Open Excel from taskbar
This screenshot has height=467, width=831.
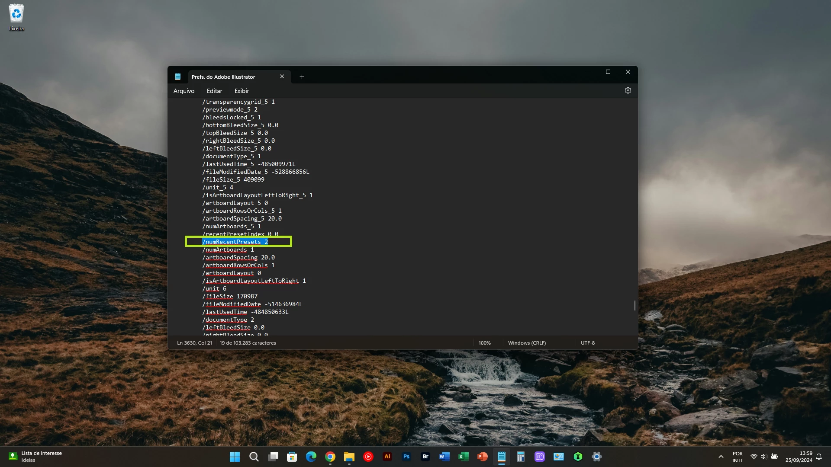point(463,457)
